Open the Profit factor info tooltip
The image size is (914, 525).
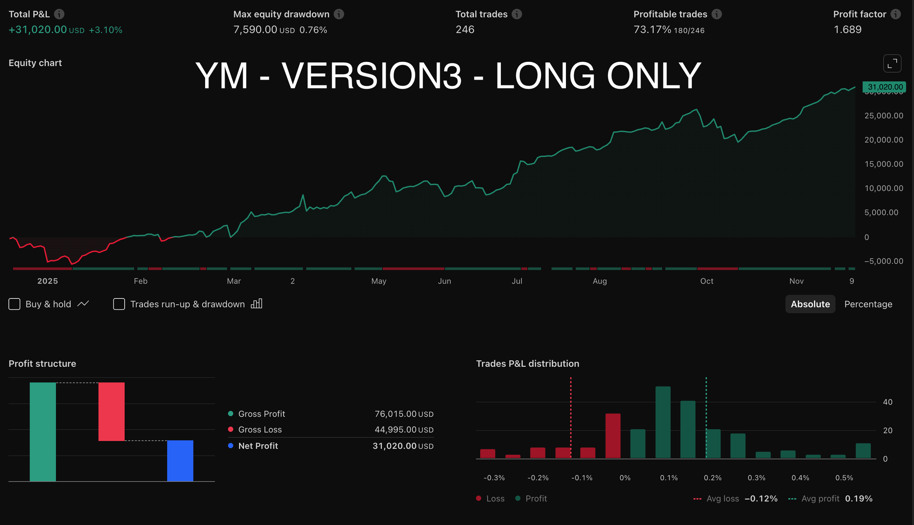pyautogui.click(x=895, y=14)
